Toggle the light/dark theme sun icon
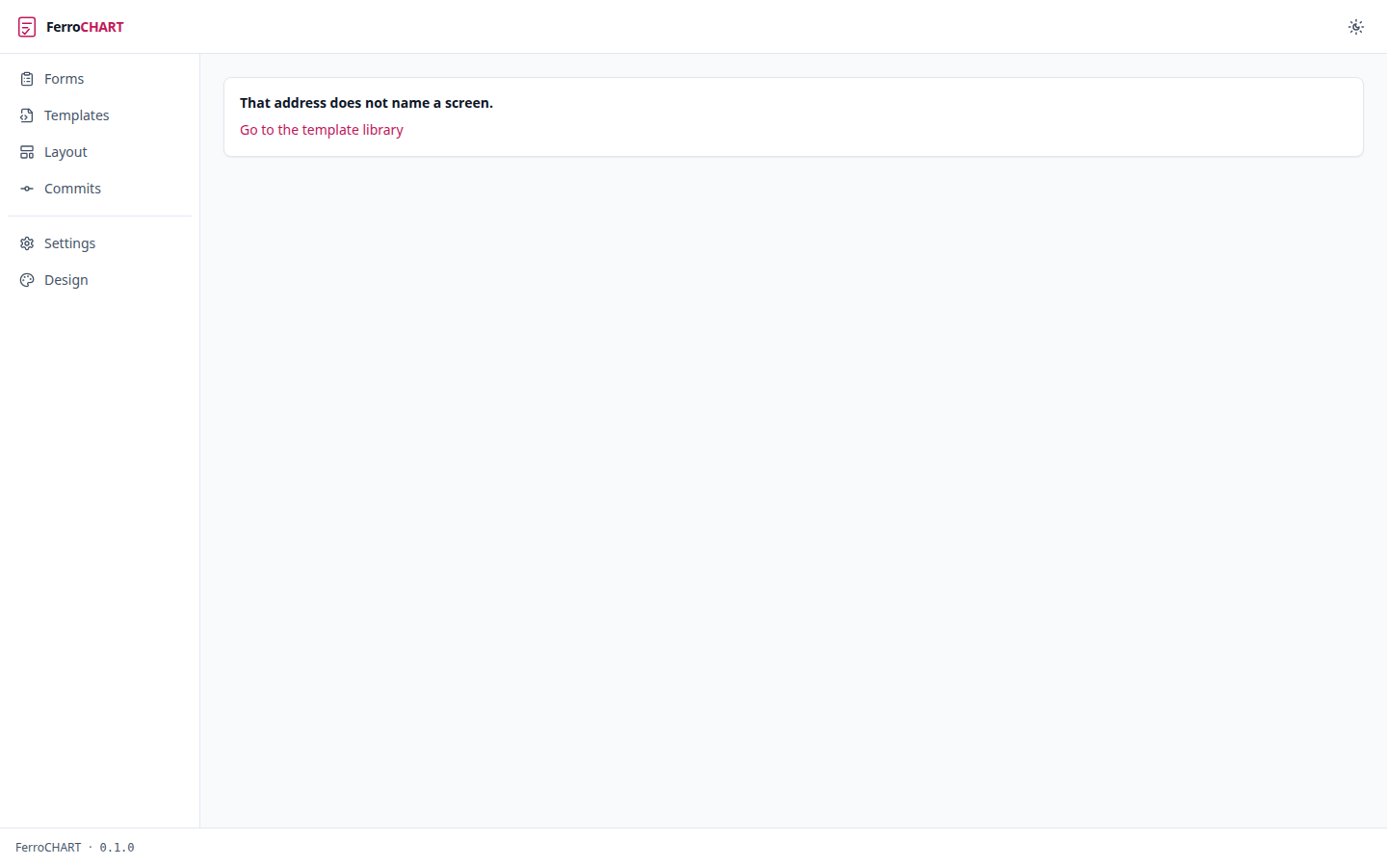The image size is (1387, 866). click(x=1356, y=27)
